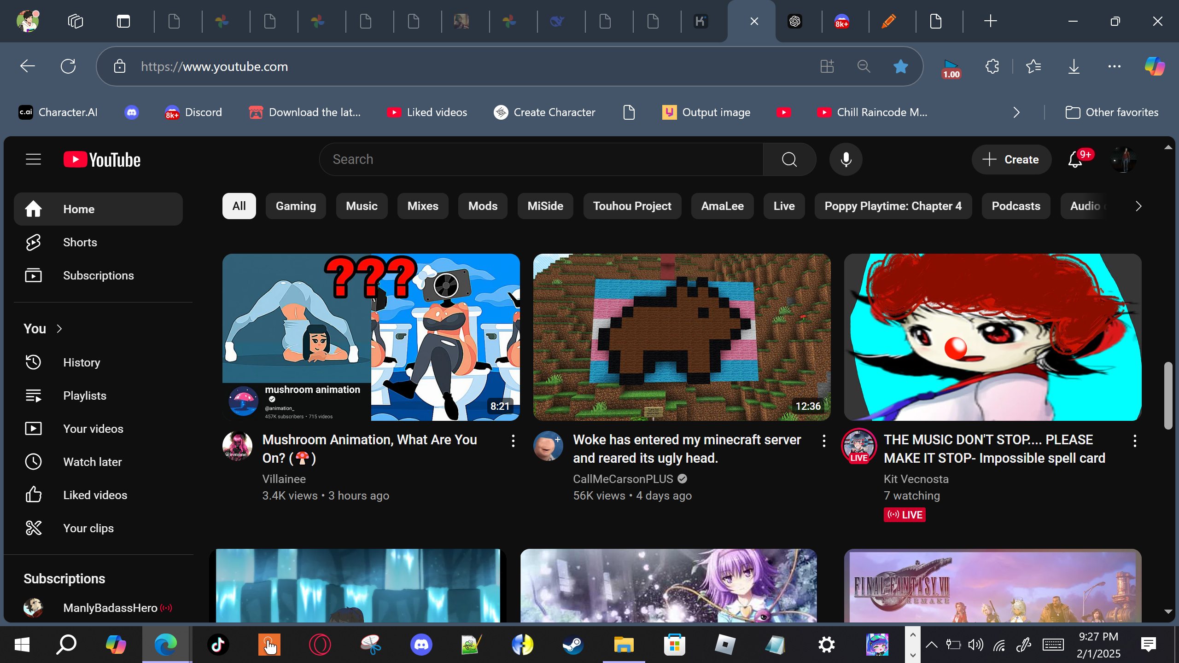Show more filter chips with right arrow

1138,206
